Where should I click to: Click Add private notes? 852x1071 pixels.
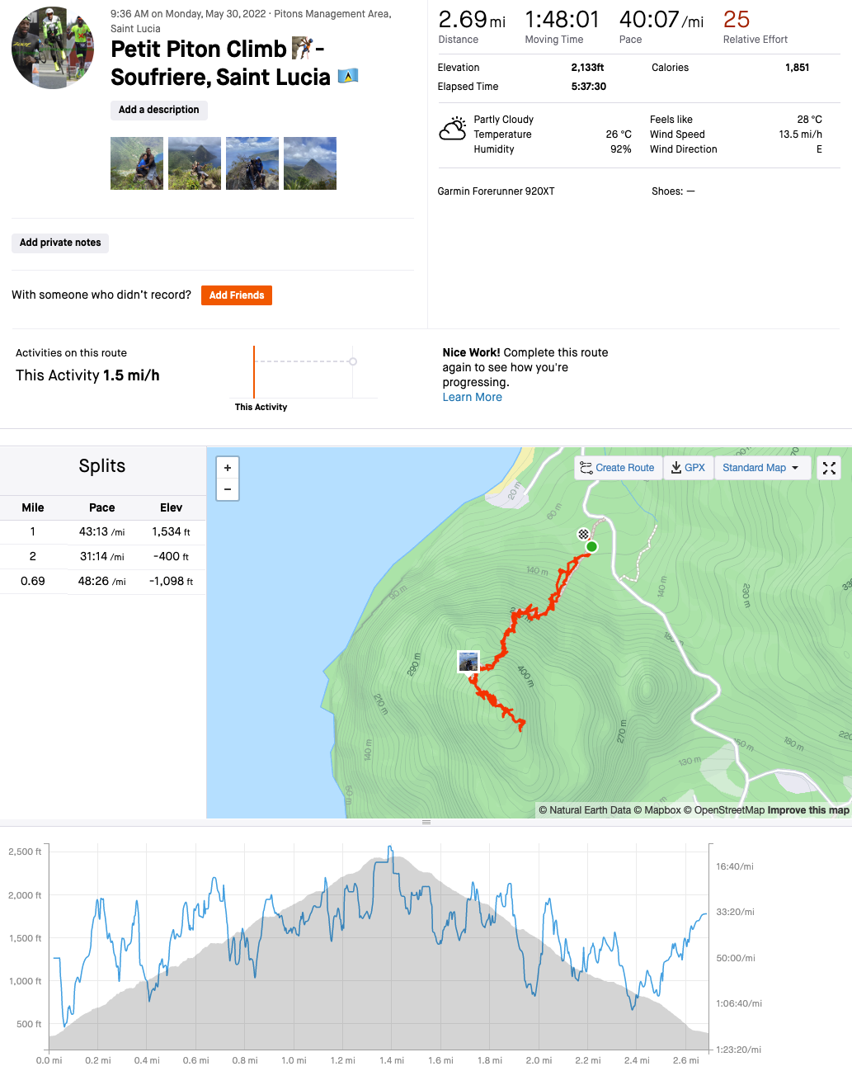coord(60,243)
